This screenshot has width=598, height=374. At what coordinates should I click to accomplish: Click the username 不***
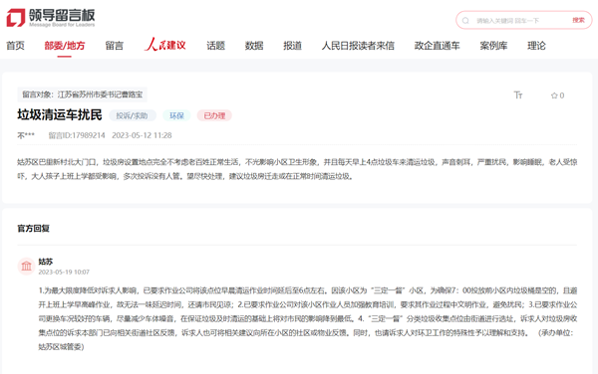pyautogui.click(x=26, y=135)
